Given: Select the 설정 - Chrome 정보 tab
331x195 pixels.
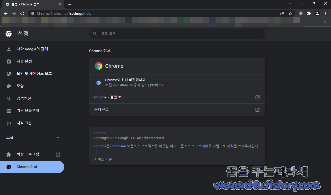Looking at the screenshot, I should point(33,4).
